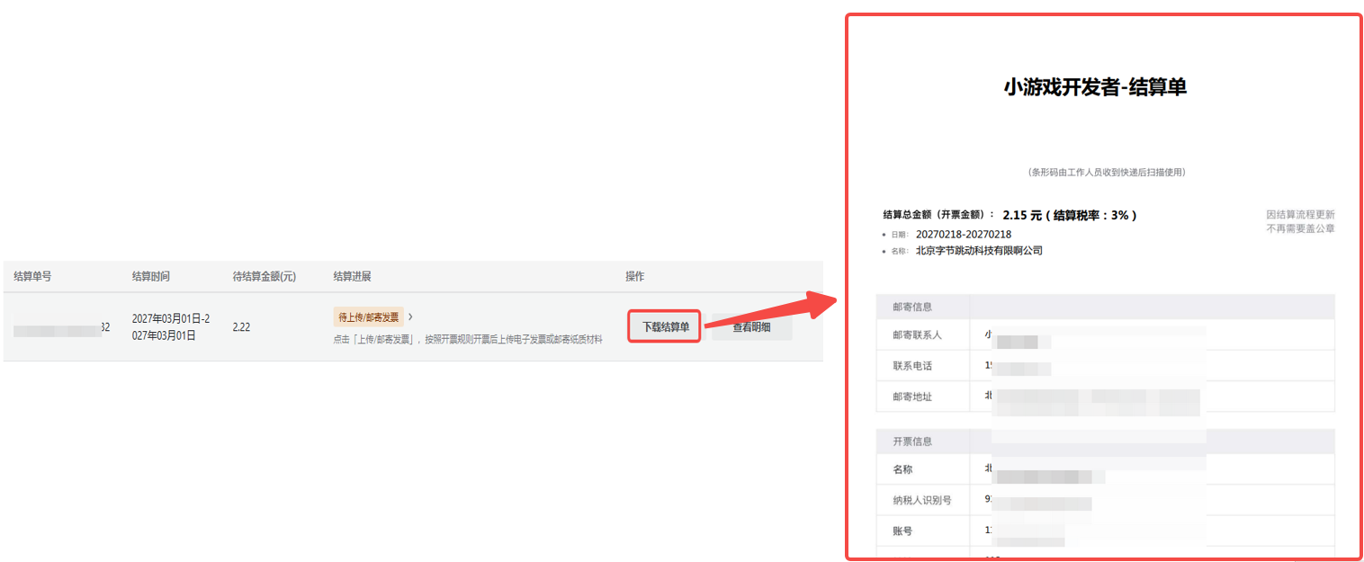
Task: Click the 2.22 pending amount cell
Action: 241,327
